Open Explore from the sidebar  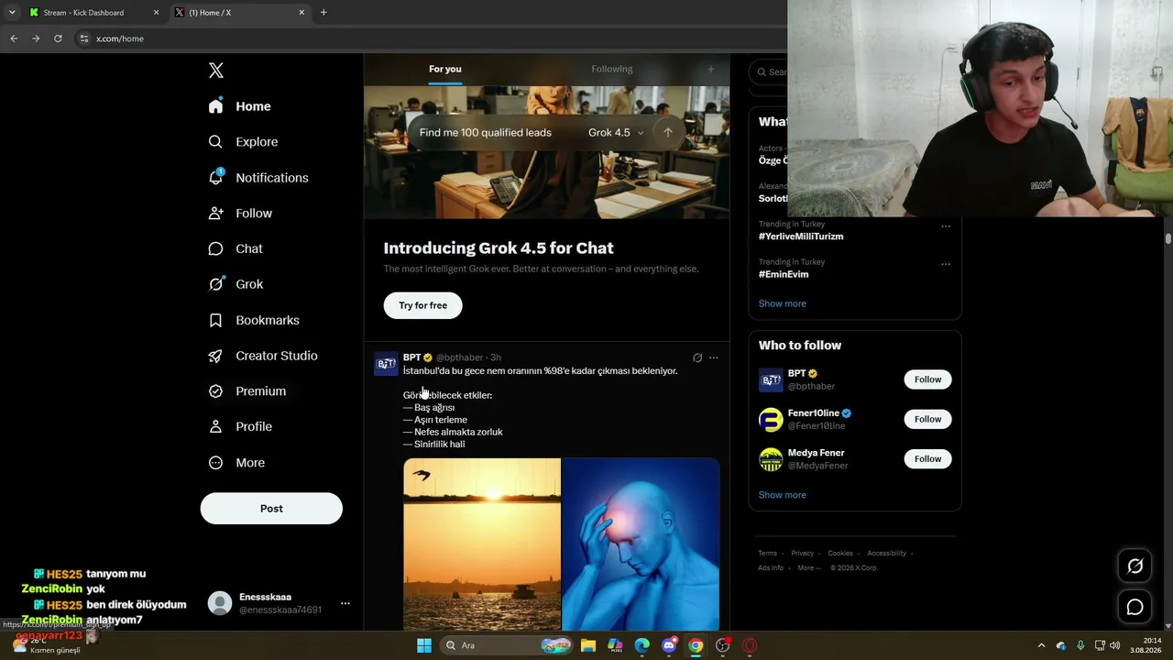coord(243,142)
